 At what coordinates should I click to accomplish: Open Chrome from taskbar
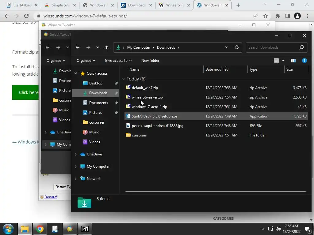40,229
